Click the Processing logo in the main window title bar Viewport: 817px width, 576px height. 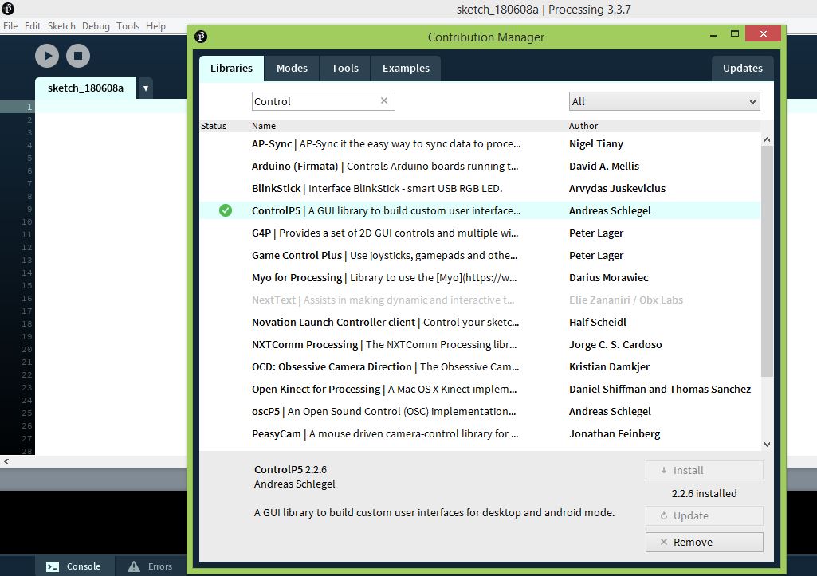click(x=8, y=8)
